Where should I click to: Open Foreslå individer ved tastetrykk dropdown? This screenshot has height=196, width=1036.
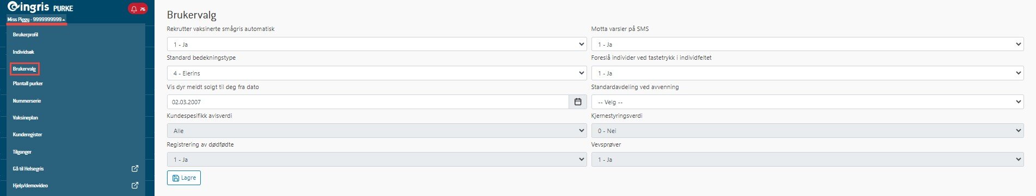(x=807, y=73)
